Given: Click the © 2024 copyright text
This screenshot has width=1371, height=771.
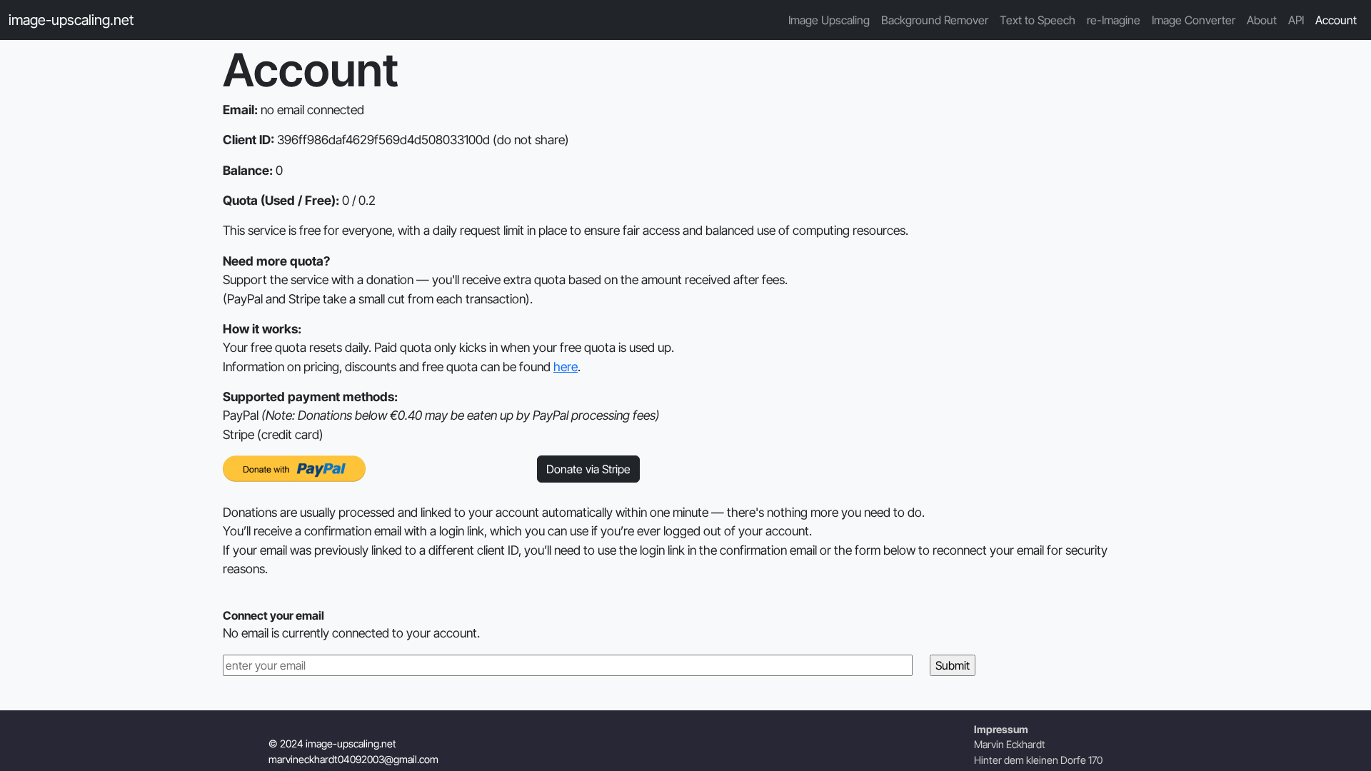Looking at the screenshot, I should (331, 744).
